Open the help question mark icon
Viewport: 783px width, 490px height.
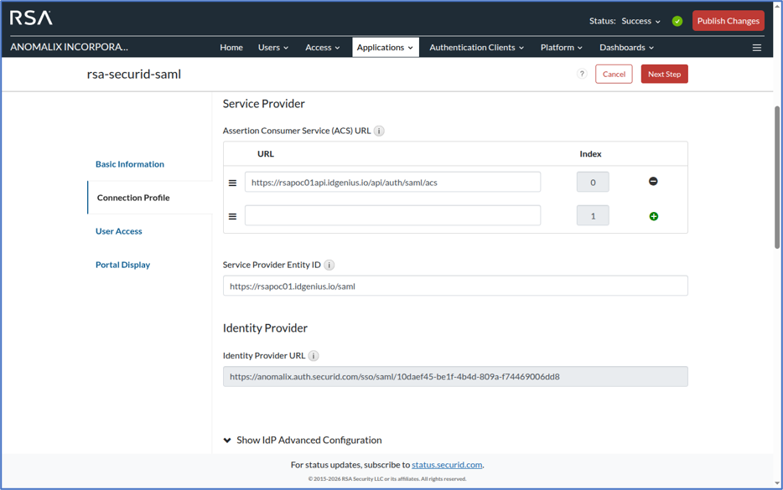[x=582, y=74]
